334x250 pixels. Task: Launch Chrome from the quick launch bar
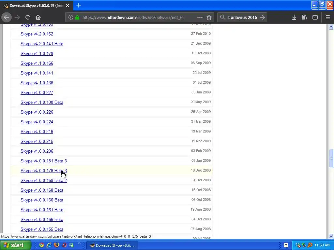point(41,245)
